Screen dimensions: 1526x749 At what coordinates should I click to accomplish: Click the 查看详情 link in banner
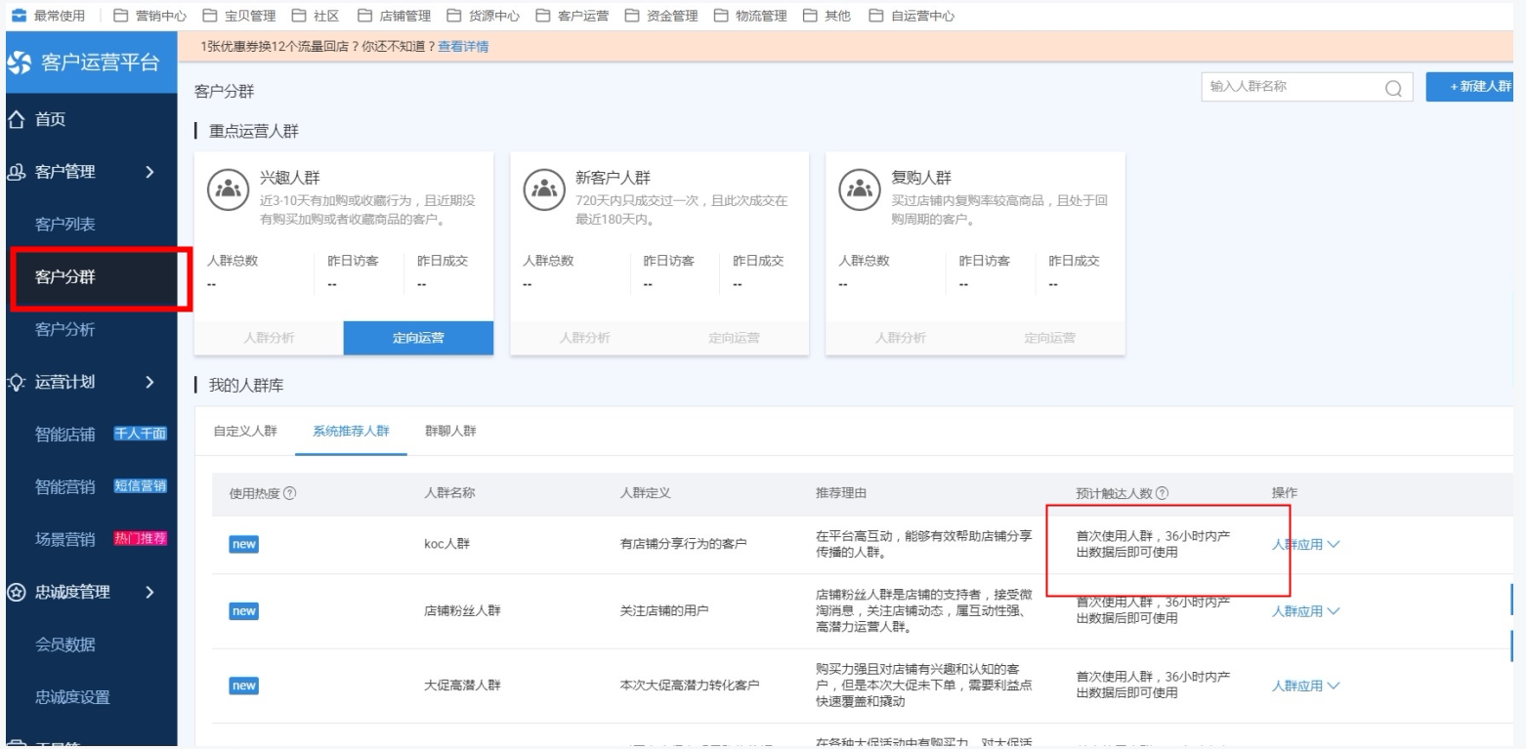[463, 46]
